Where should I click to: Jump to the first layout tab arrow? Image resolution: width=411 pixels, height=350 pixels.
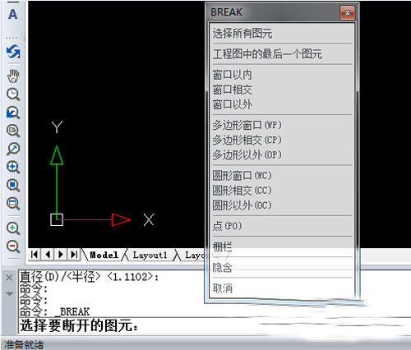[x=35, y=255]
